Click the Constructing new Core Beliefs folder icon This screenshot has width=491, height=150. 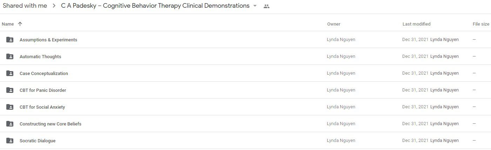10,124
